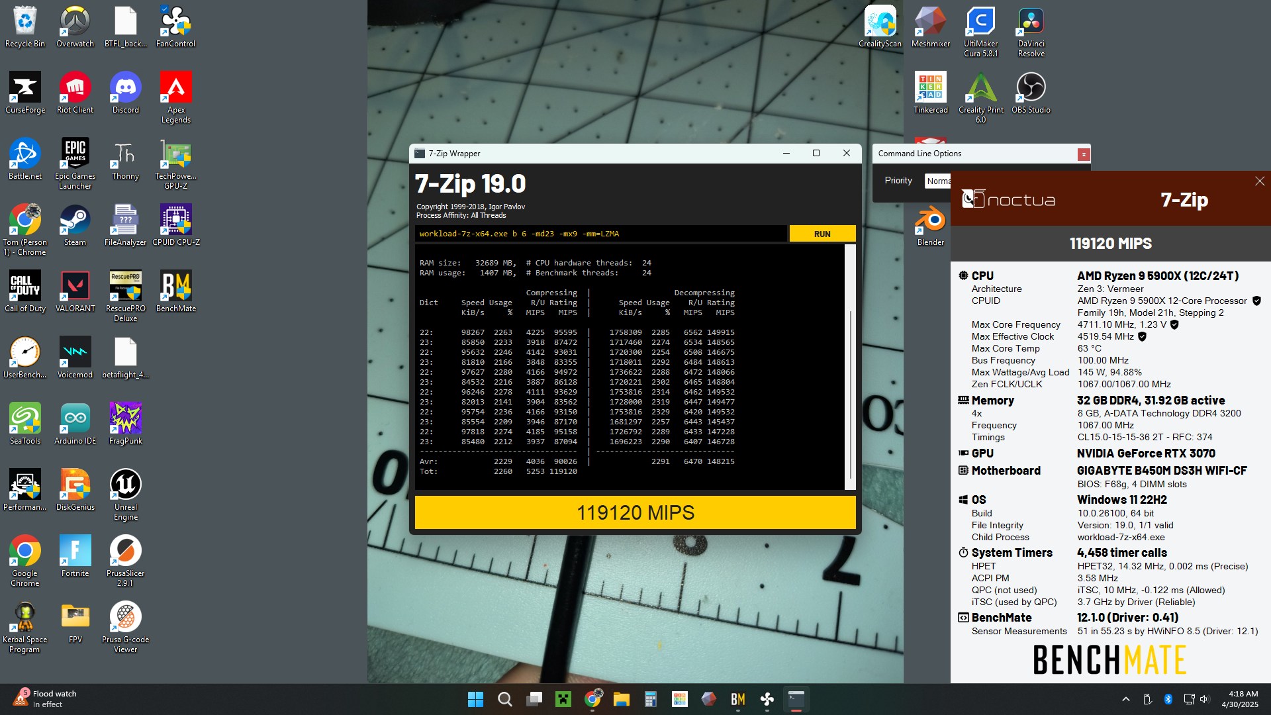Open the FanControl desktop shortcut
Image resolution: width=1271 pixels, height=715 pixels.
coord(175,28)
